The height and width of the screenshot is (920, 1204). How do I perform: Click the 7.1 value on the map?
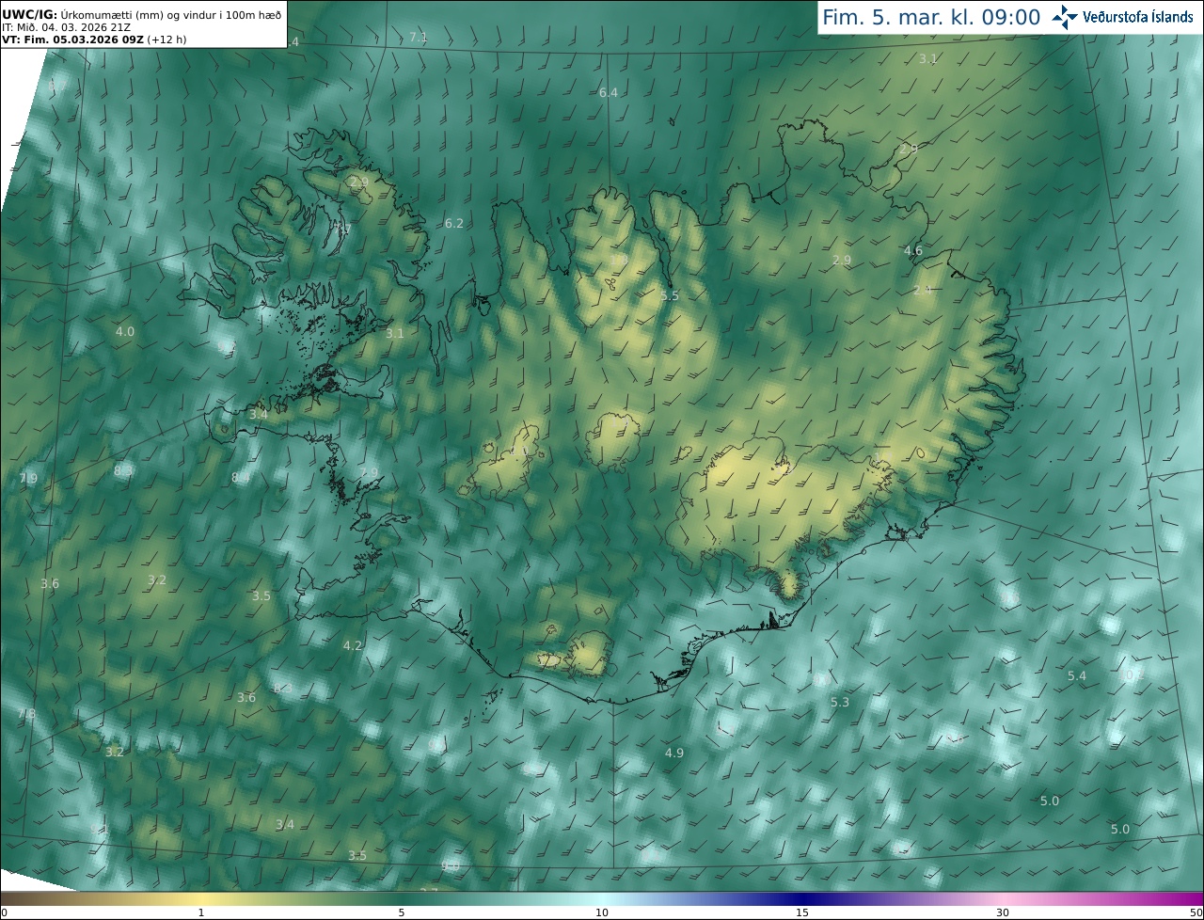point(419,37)
